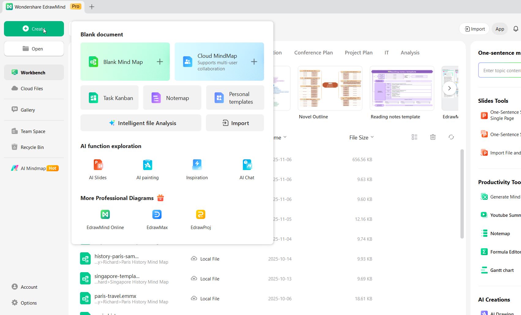Open Team Space in the sidebar
The image size is (521, 315).
point(34,131)
